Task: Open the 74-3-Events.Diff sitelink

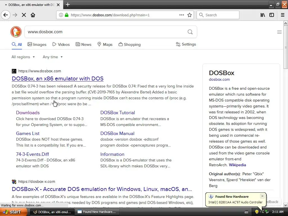Action: 32,154
